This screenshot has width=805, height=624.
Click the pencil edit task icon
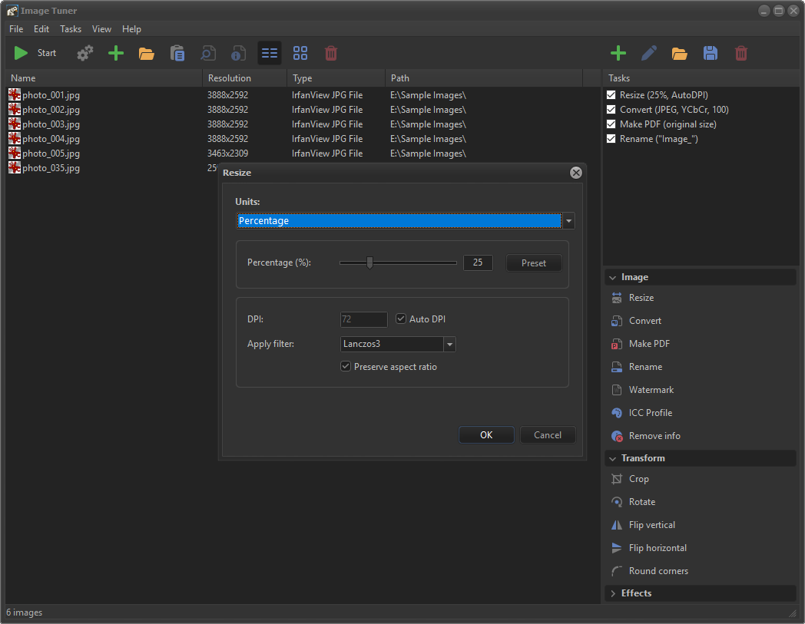coord(649,53)
